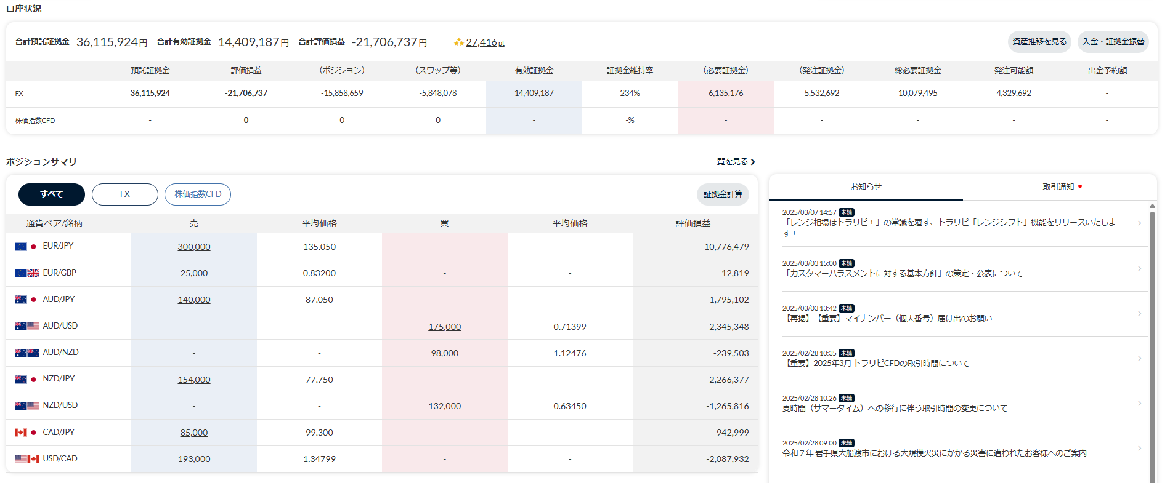
Task: Click the 資産推移を見る button
Action: [1039, 42]
